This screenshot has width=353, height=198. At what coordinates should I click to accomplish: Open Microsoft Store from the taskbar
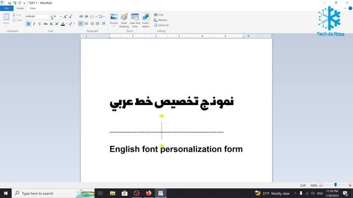coord(125,193)
